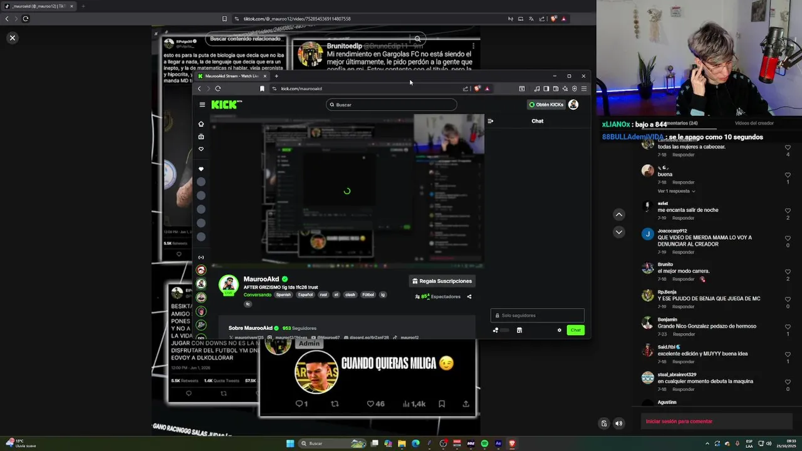Open the new tab in Kick window
The width and height of the screenshot is (802, 451).
tap(276, 76)
